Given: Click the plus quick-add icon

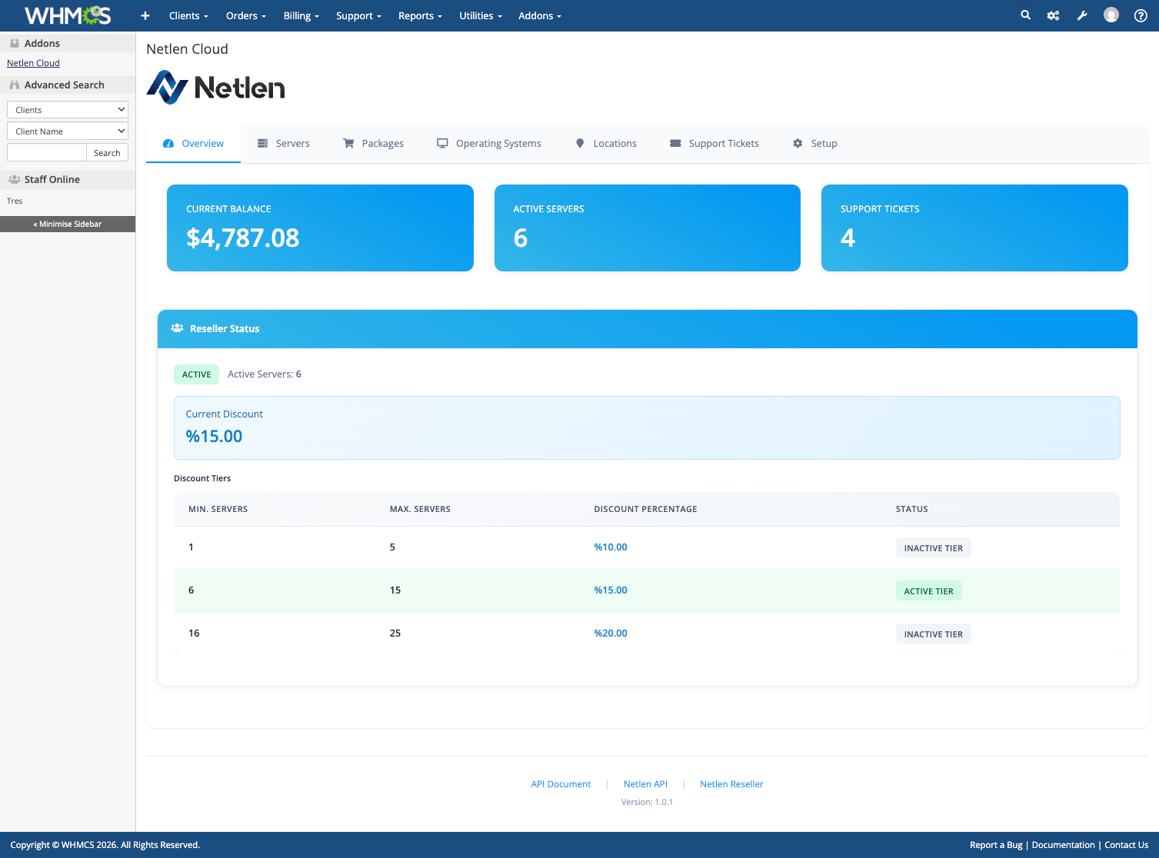Looking at the screenshot, I should pos(145,15).
